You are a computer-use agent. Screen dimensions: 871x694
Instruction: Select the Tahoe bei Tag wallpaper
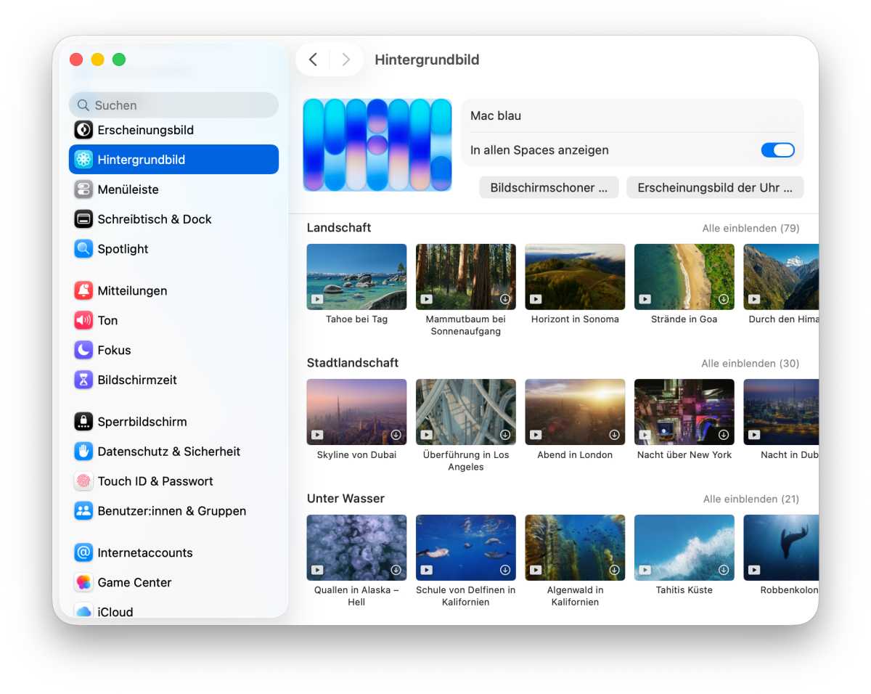pyautogui.click(x=356, y=276)
